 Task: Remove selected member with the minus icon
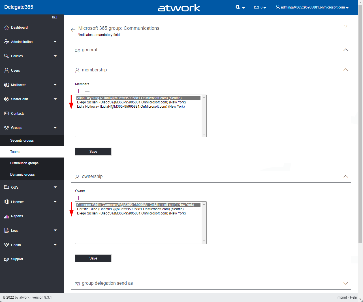[x=87, y=91]
